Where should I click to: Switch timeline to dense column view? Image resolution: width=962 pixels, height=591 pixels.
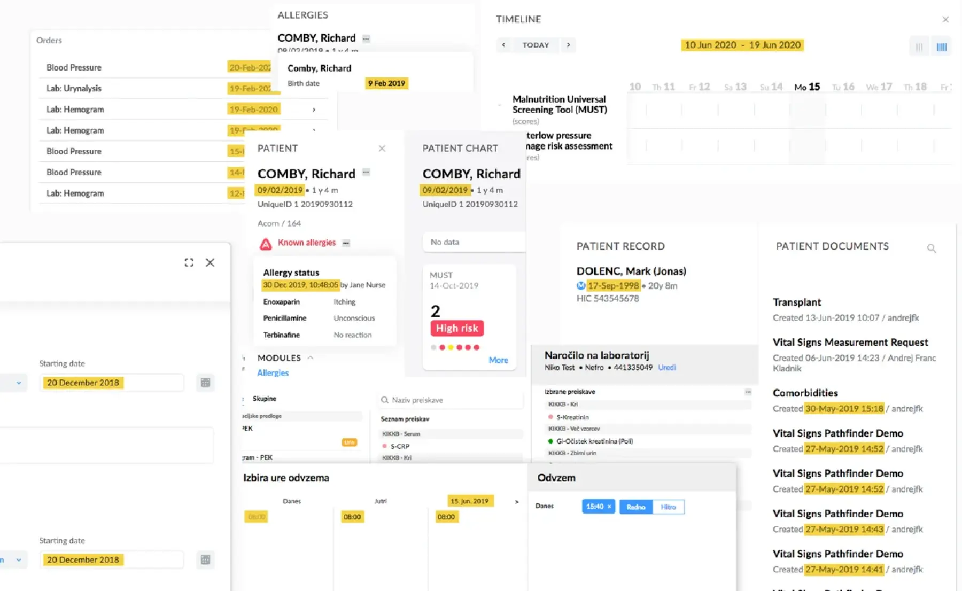(x=941, y=47)
